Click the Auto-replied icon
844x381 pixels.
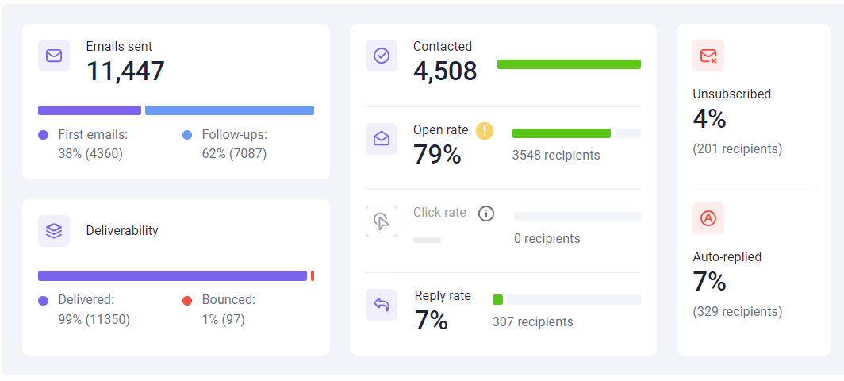click(708, 218)
